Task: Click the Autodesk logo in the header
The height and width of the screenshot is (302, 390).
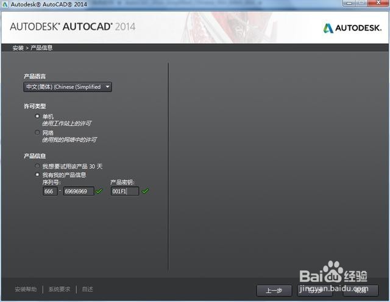Action: pyautogui.click(x=352, y=28)
